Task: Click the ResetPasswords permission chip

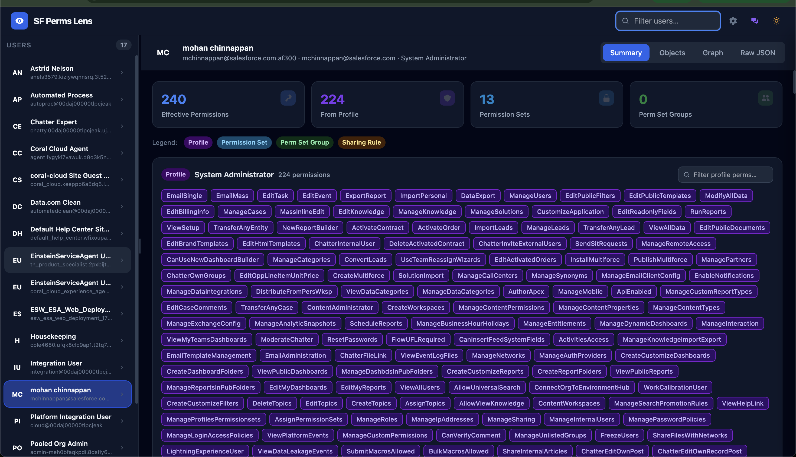Action: pos(352,340)
